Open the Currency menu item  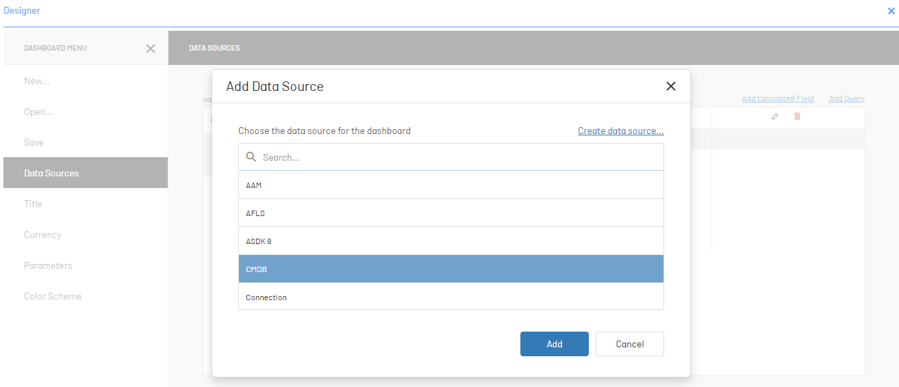42,235
